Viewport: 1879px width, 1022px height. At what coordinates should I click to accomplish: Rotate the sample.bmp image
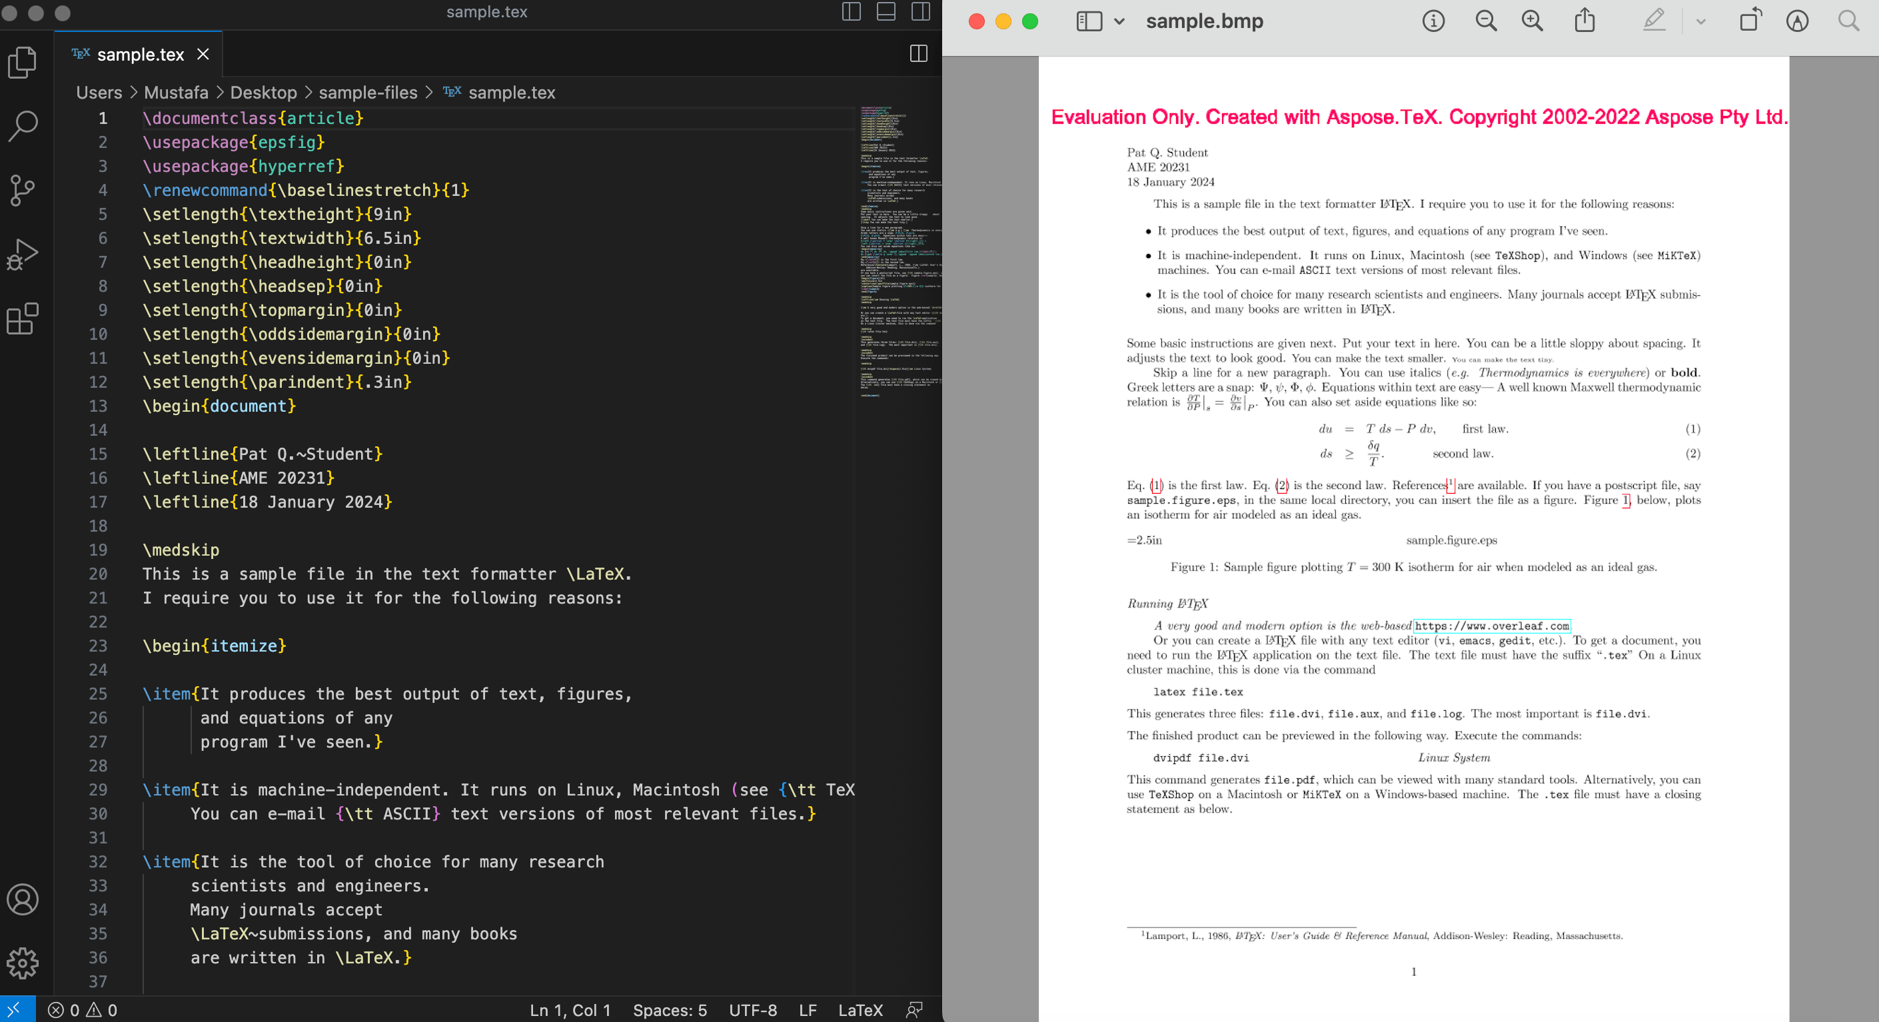tap(1749, 21)
